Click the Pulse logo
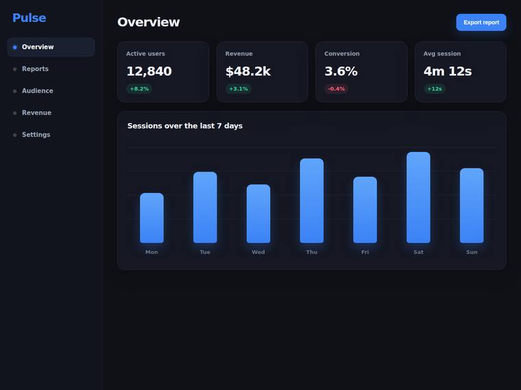521x390 pixels. (x=29, y=18)
